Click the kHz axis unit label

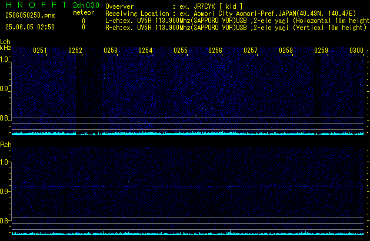[5, 48]
